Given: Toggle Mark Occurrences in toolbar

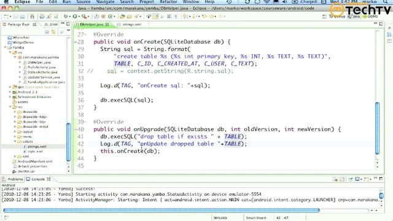Looking at the screenshot, I should [155, 17].
